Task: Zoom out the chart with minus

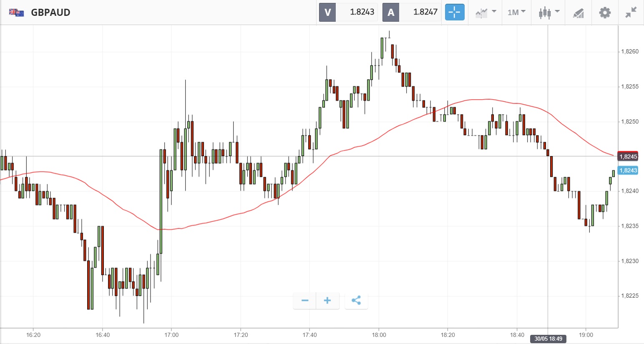Action: click(305, 301)
